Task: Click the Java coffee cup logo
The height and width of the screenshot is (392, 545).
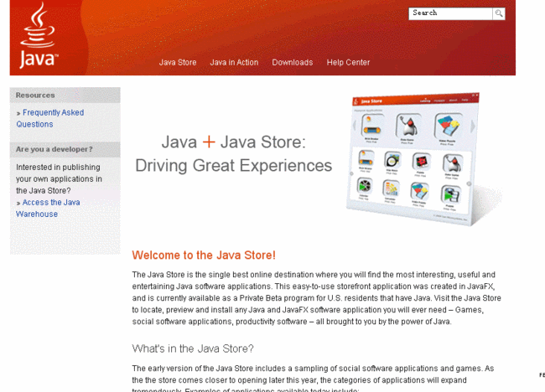Action: point(39,35)
